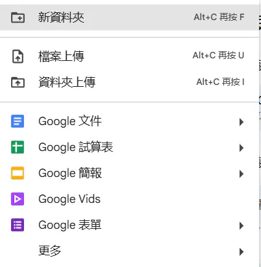Choose 資料夾上傳 from the menu
This screenshot has width=261, height=267.
[x=129, y=82]
